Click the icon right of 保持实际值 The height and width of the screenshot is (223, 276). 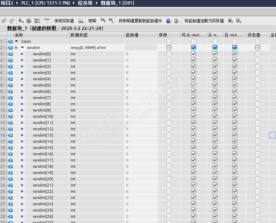[x=81, y=21]
